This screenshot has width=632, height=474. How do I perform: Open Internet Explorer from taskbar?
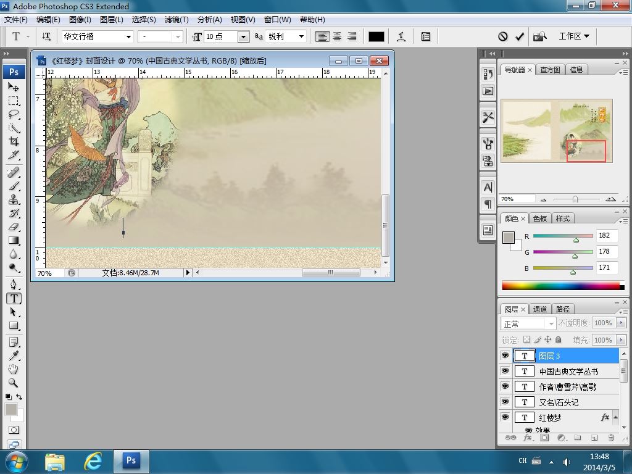[93, 461]
